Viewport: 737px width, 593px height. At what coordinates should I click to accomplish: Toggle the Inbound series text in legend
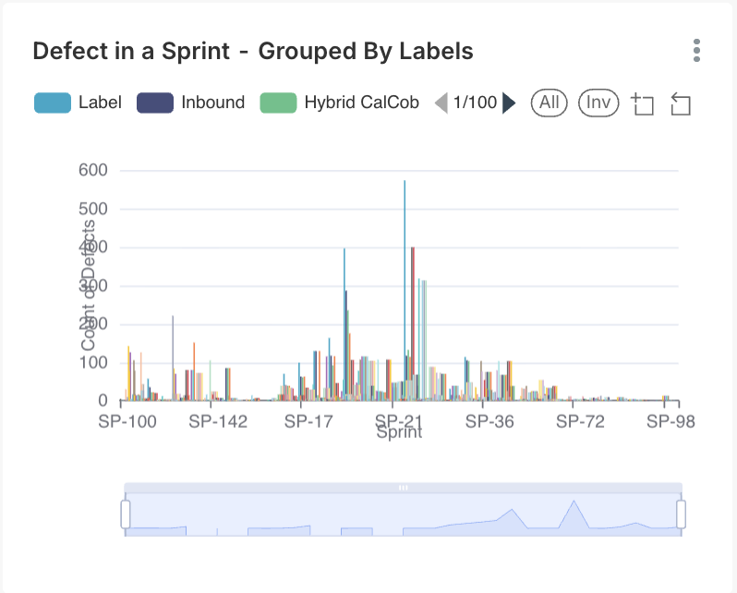click(x=212, y=103)
